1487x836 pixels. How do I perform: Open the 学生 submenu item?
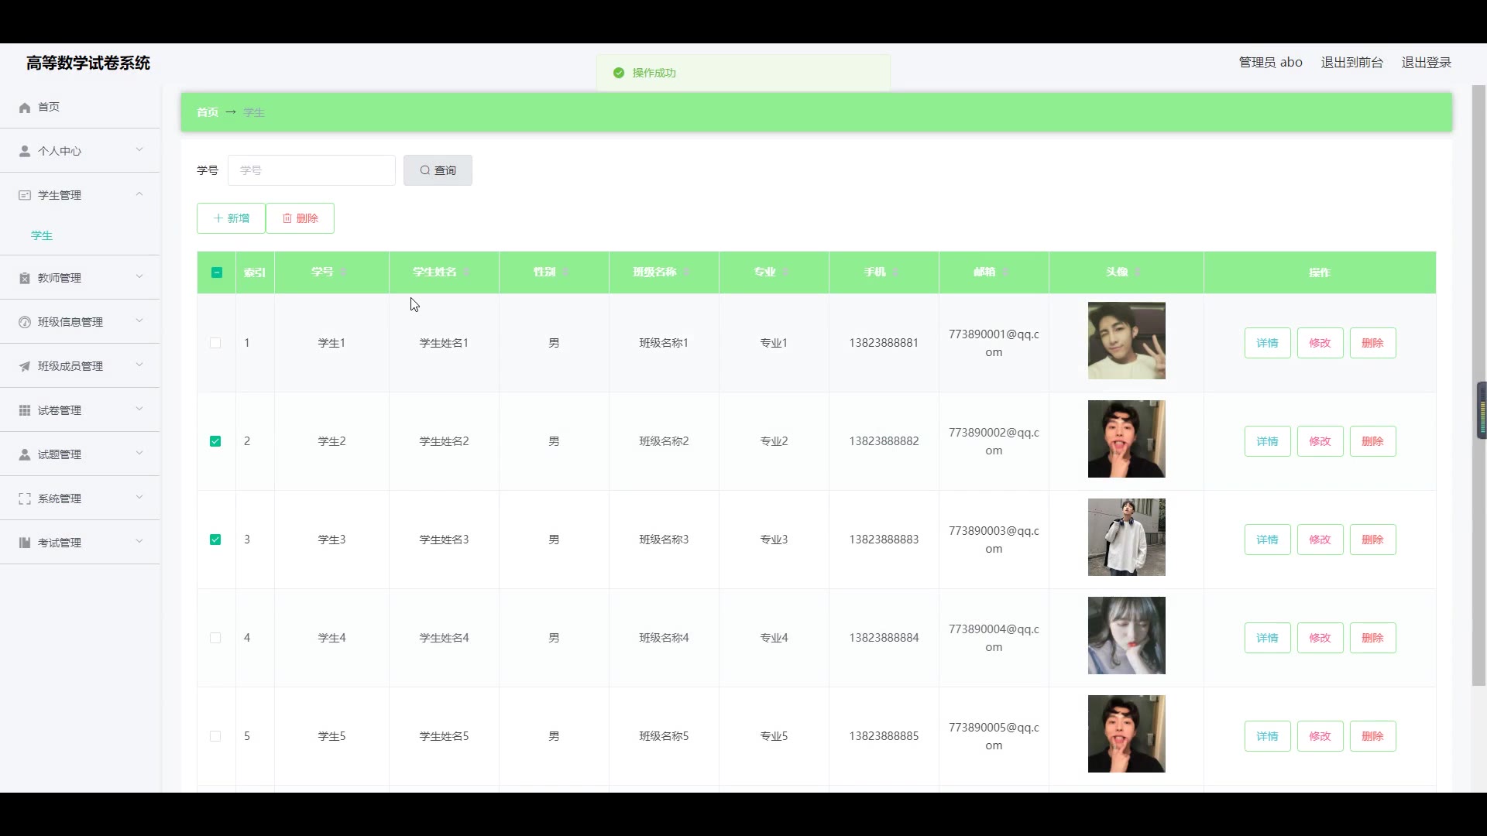[x=42, y=235]
